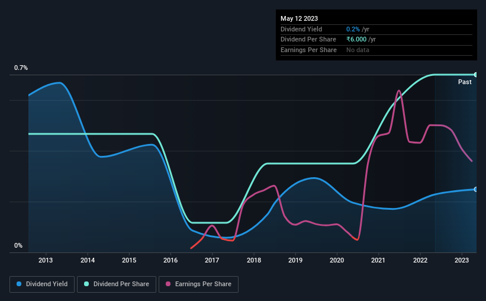
Task: Select the 2021 x-axis label
Action: (378, 260)
